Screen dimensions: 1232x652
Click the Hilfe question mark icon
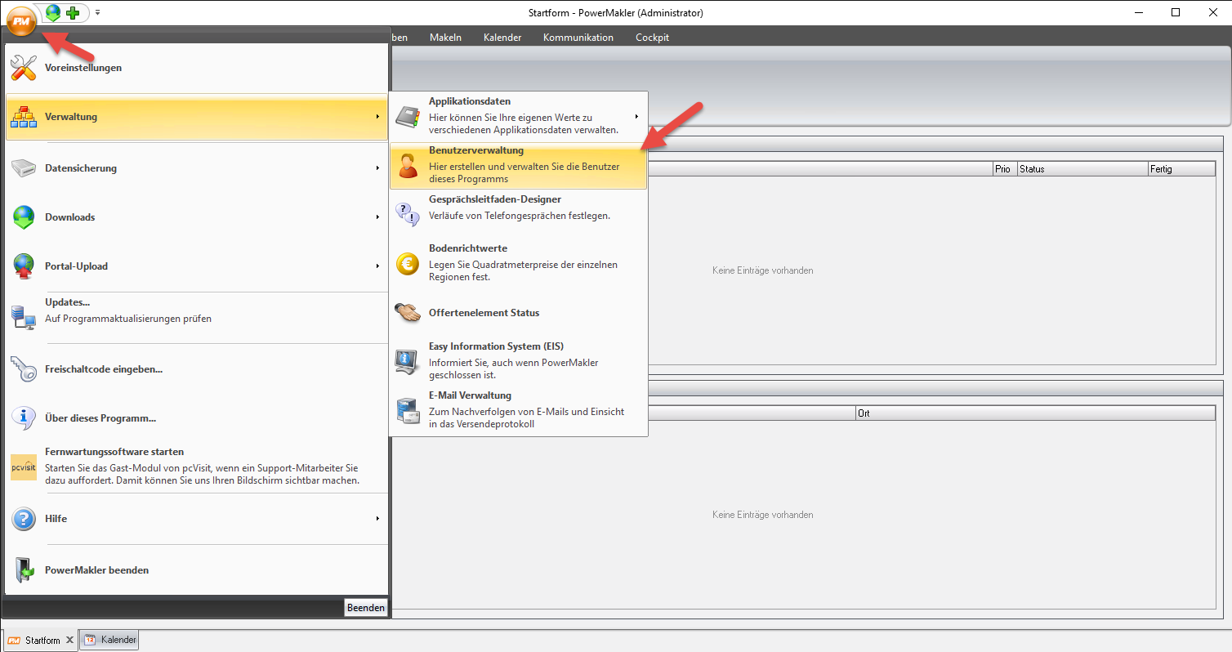[x=24, y=519]
